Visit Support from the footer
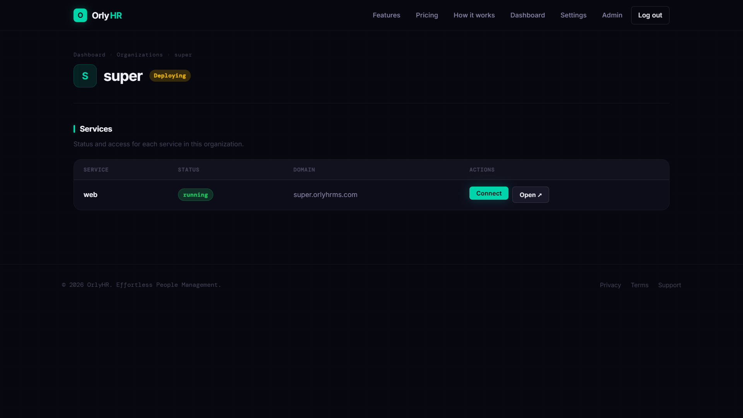 coord(669,285)
